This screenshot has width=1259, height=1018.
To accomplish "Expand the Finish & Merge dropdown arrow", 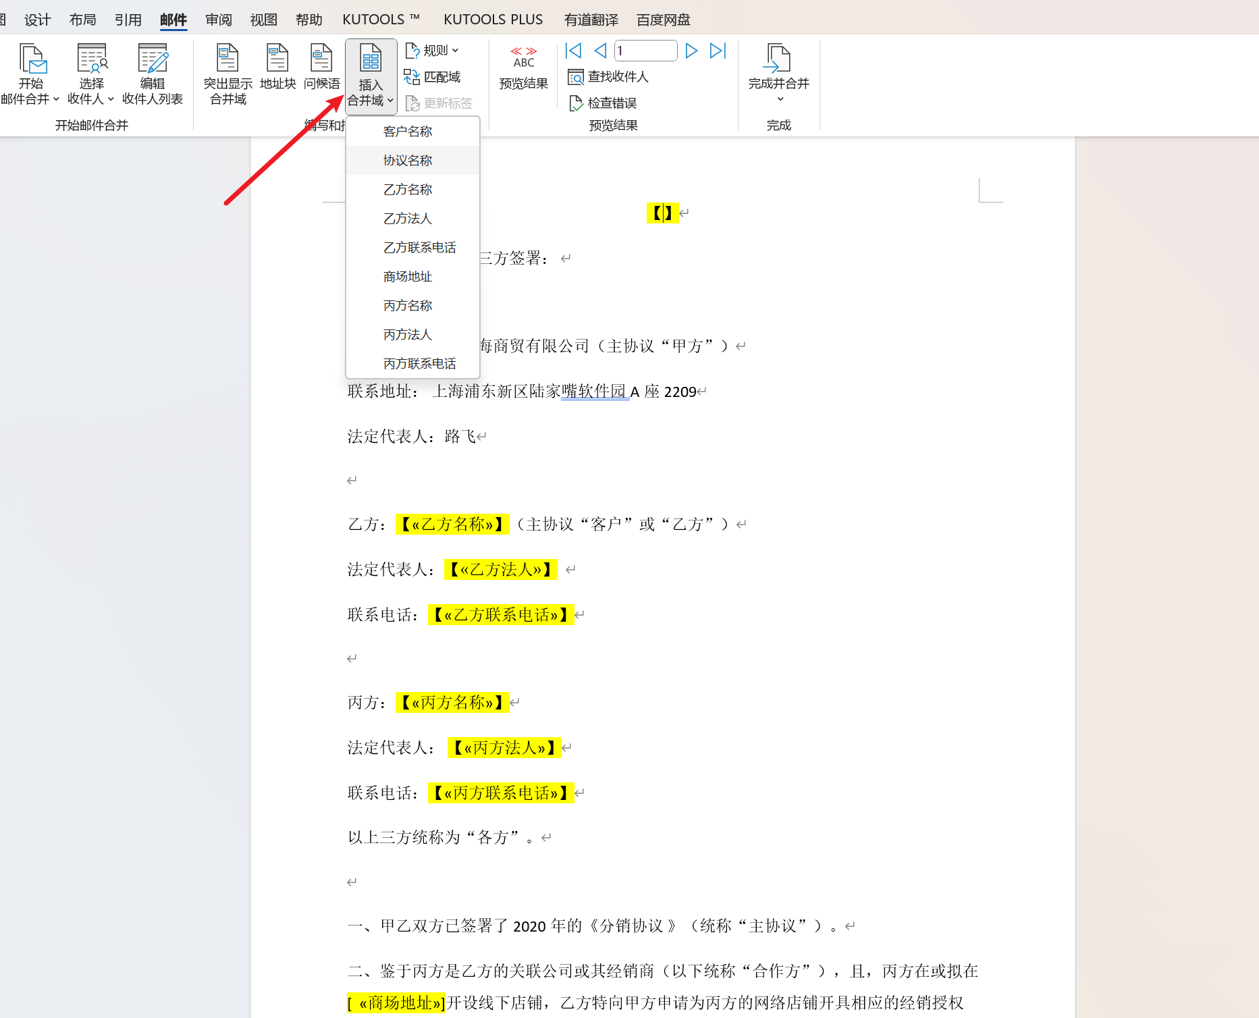I will point(780,99).
